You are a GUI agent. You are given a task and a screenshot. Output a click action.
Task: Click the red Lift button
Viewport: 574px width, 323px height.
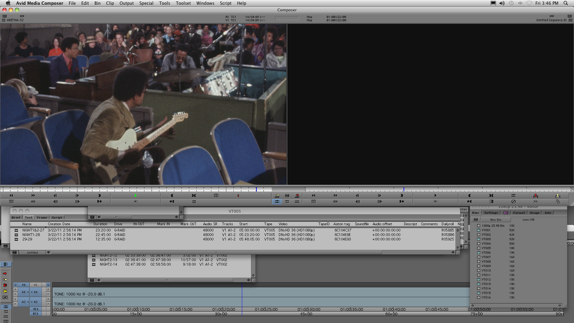coord(535,196)
